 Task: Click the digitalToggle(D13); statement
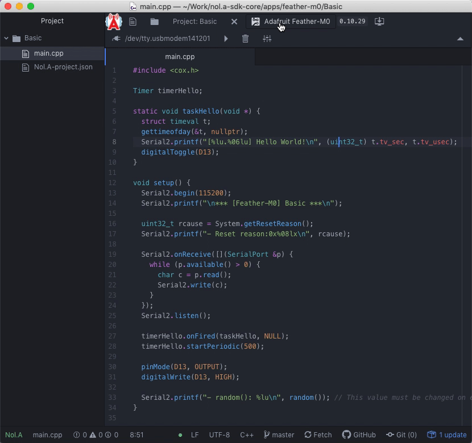pos(180,152)
